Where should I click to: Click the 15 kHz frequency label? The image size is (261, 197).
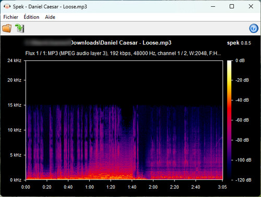pyautogui.click(x=15, y=105)
